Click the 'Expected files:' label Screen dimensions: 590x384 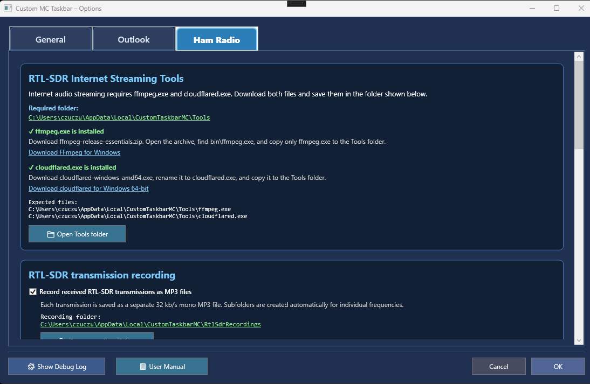click(x=53, y=202)
